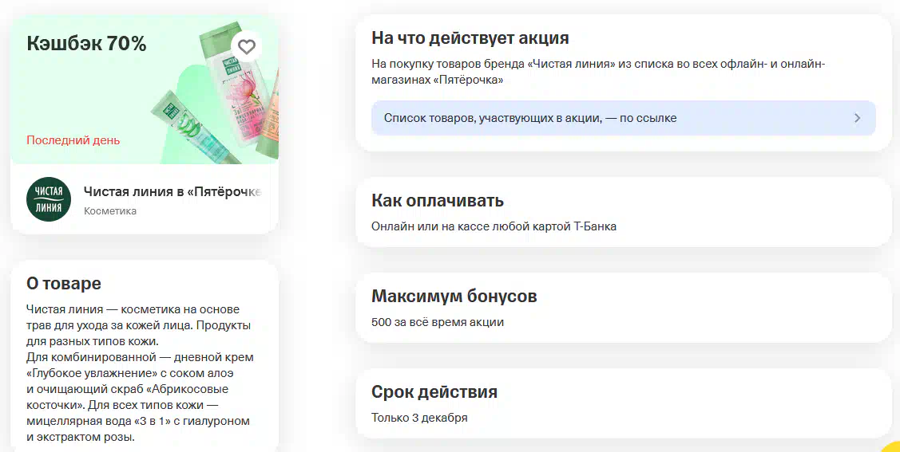
Task: Click the 'На что действует акция' heading
Action: [x=470, y=37]
